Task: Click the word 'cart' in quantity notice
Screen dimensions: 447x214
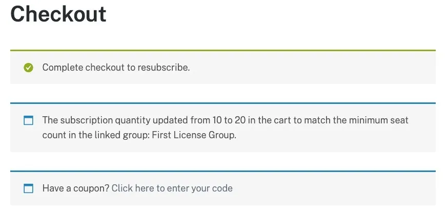Action: point(283,120)
